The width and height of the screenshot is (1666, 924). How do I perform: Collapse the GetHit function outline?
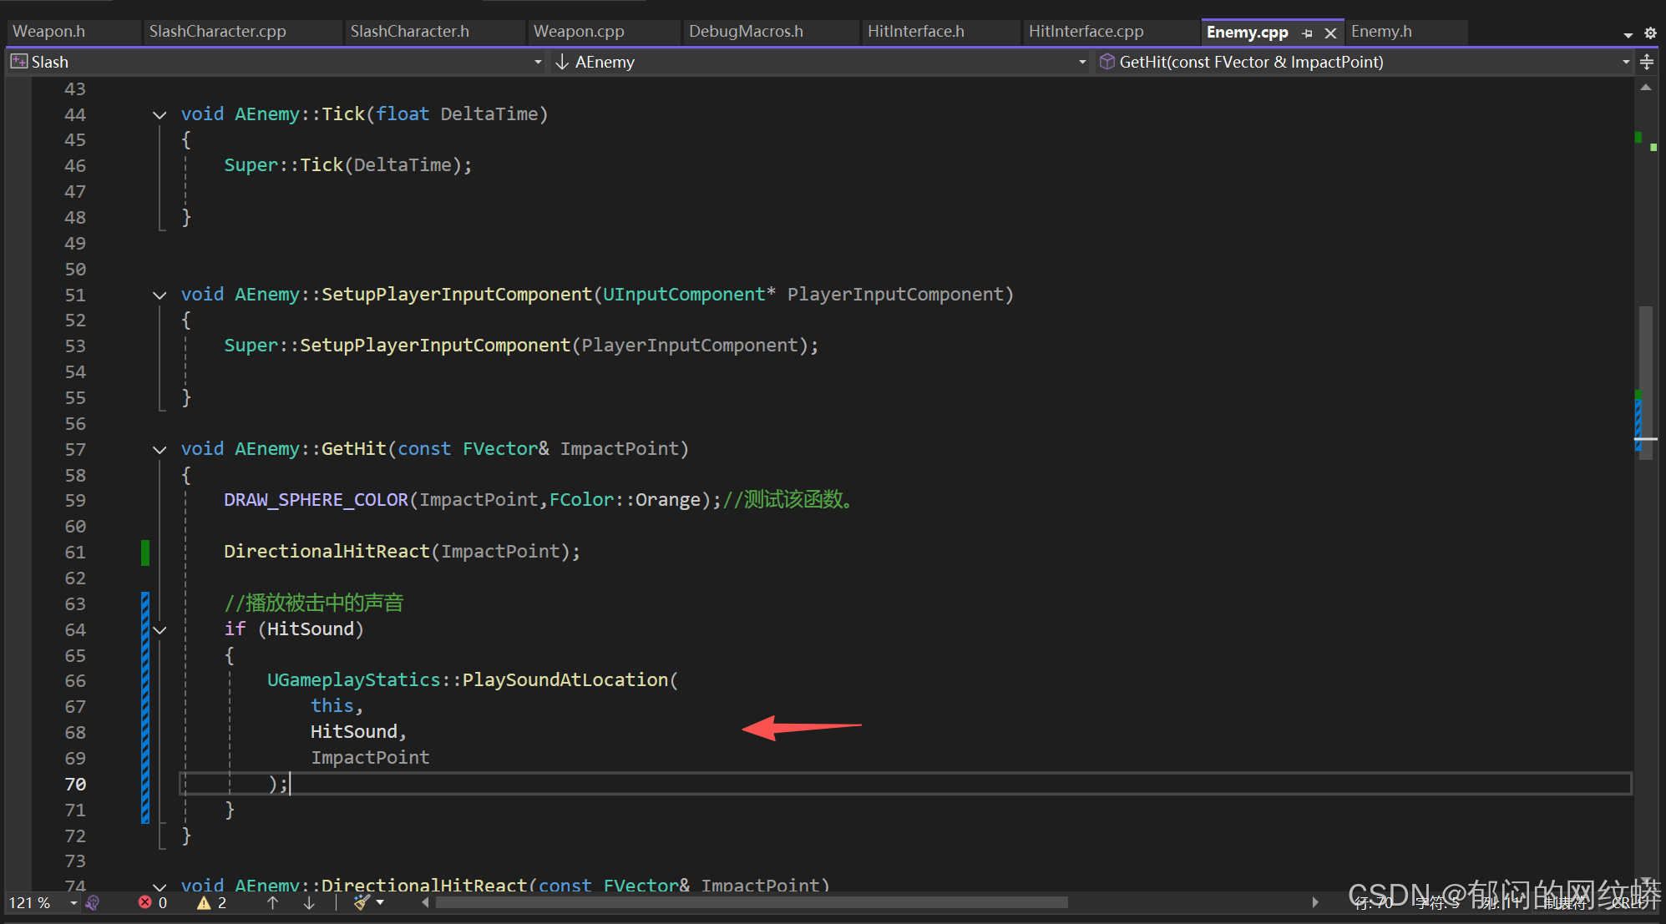160,449
